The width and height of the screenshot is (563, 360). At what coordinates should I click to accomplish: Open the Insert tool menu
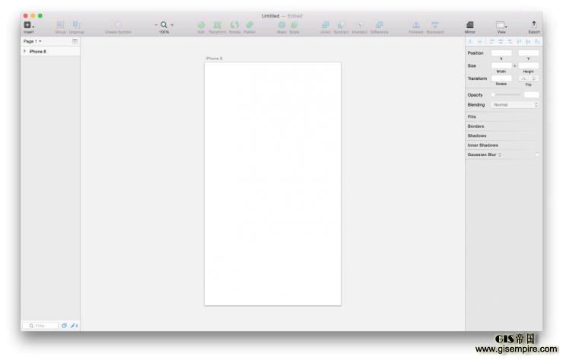pos(28,25)
